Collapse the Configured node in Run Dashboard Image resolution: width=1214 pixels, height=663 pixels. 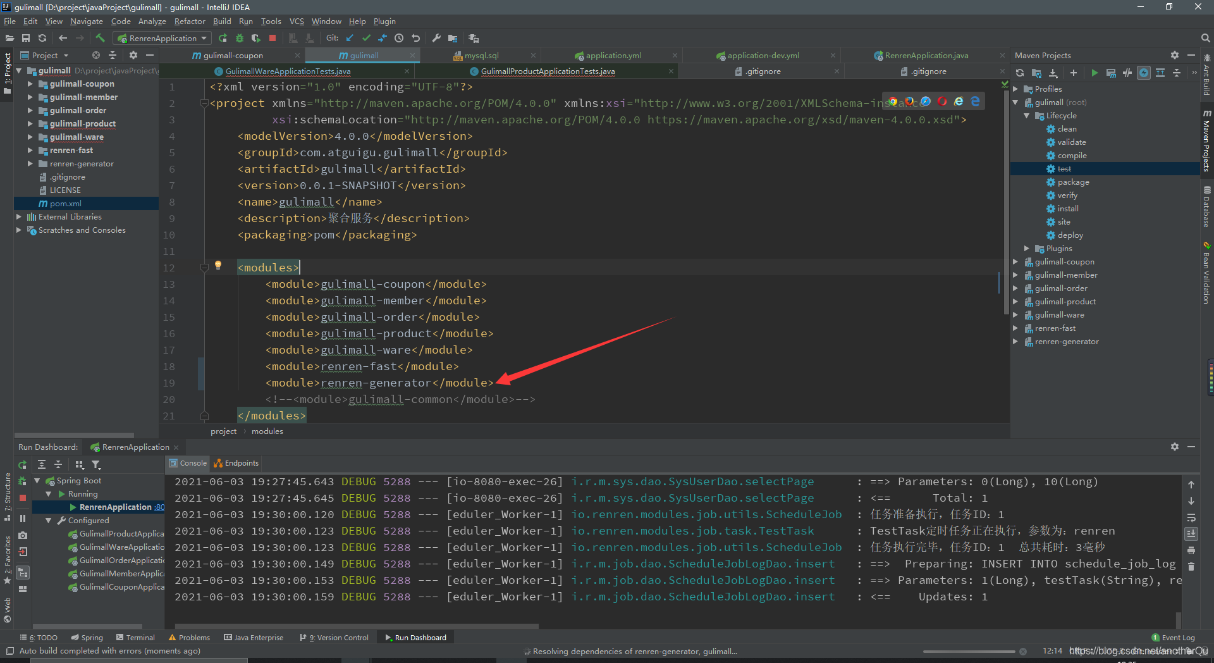tap(48, 520)
